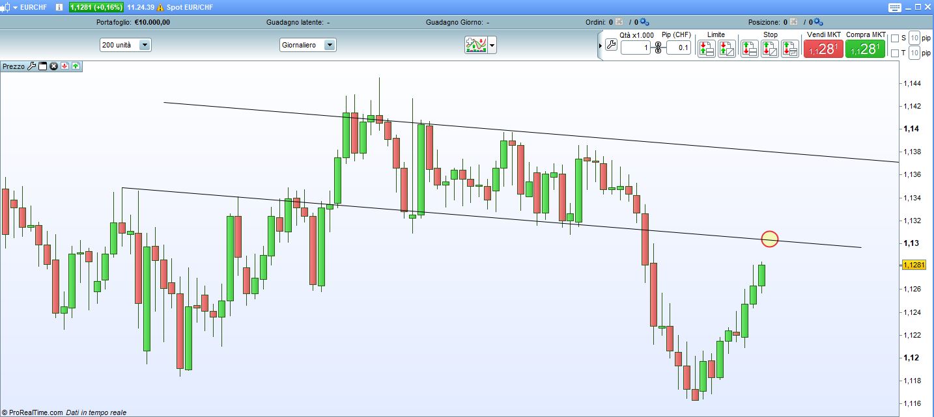The height and width of the screenshot is (417, 934).
Task: Click the first Stop order icon
Action: coord(750,49)
